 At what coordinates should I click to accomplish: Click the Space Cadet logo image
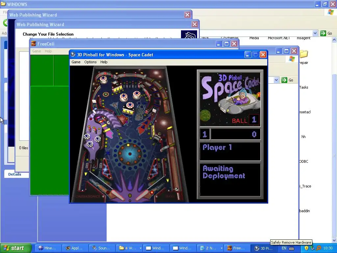230,99
